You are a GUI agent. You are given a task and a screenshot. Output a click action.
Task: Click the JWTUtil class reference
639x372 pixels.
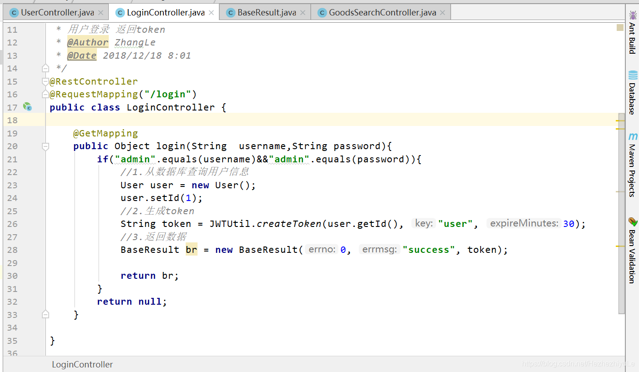(x=230, y=224)
